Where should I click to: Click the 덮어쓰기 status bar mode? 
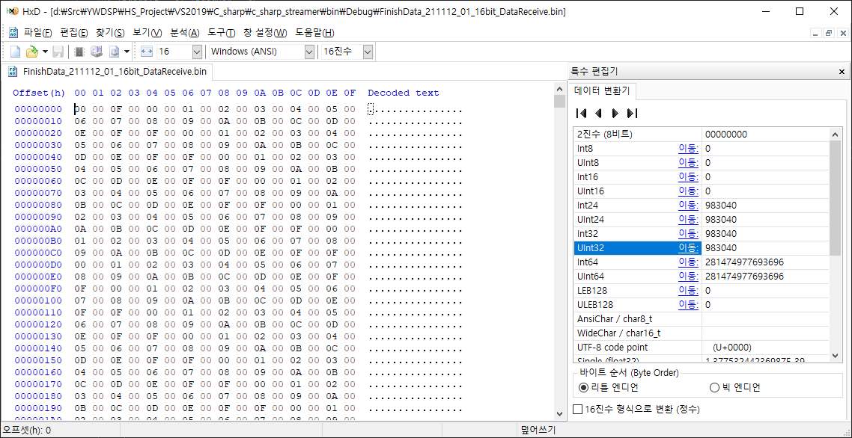pyautogui.click(x=538, y=431)
